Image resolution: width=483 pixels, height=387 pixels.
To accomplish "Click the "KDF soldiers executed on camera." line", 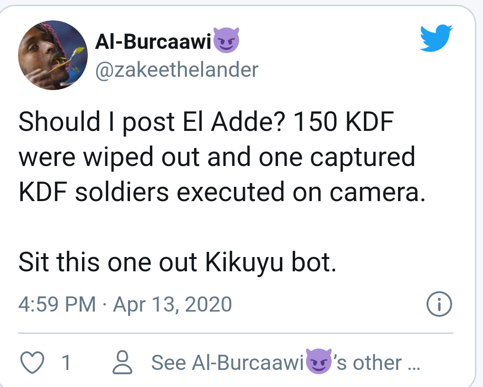I will 221,193.
